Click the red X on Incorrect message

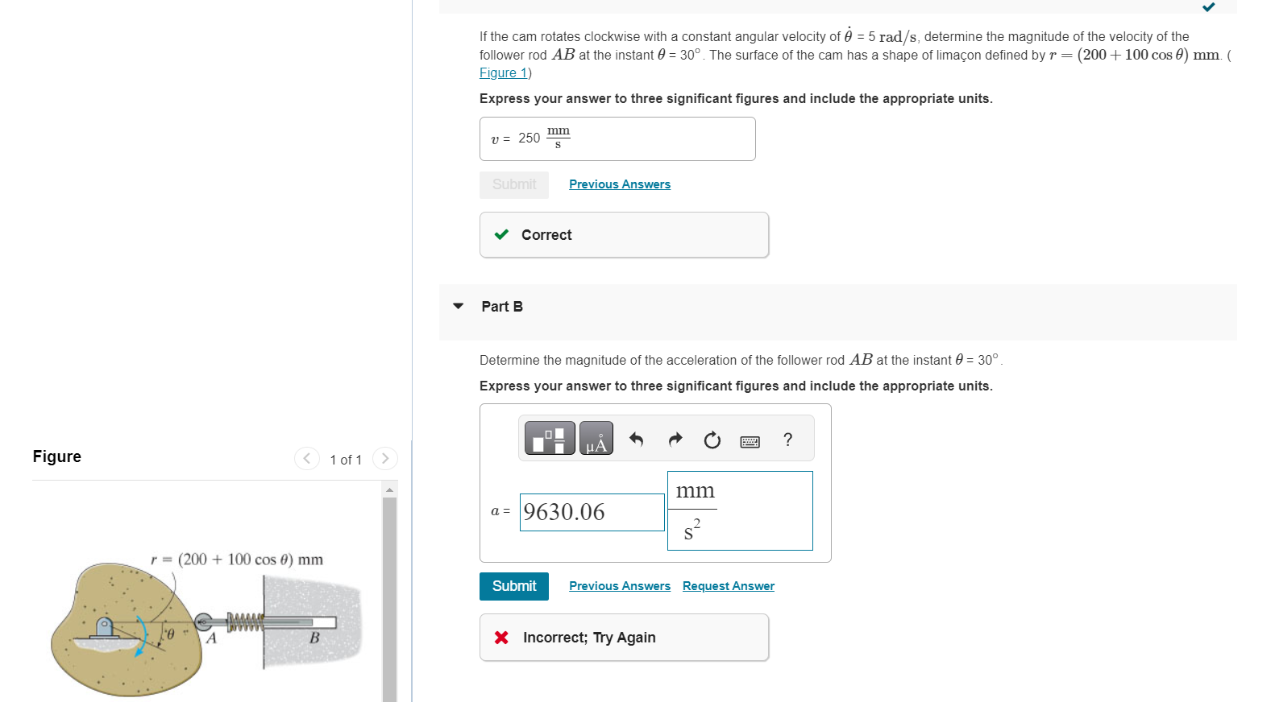[x=500, y=637]
